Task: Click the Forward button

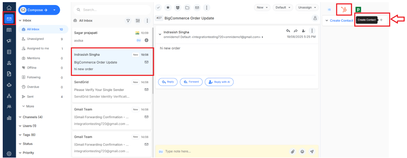Action: pos(191,82)
